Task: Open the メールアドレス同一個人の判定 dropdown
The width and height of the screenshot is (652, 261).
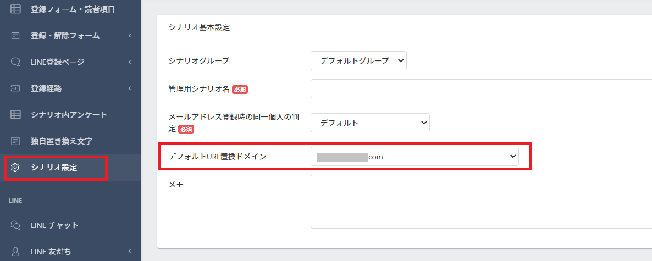Action: (x=370, y=123)
